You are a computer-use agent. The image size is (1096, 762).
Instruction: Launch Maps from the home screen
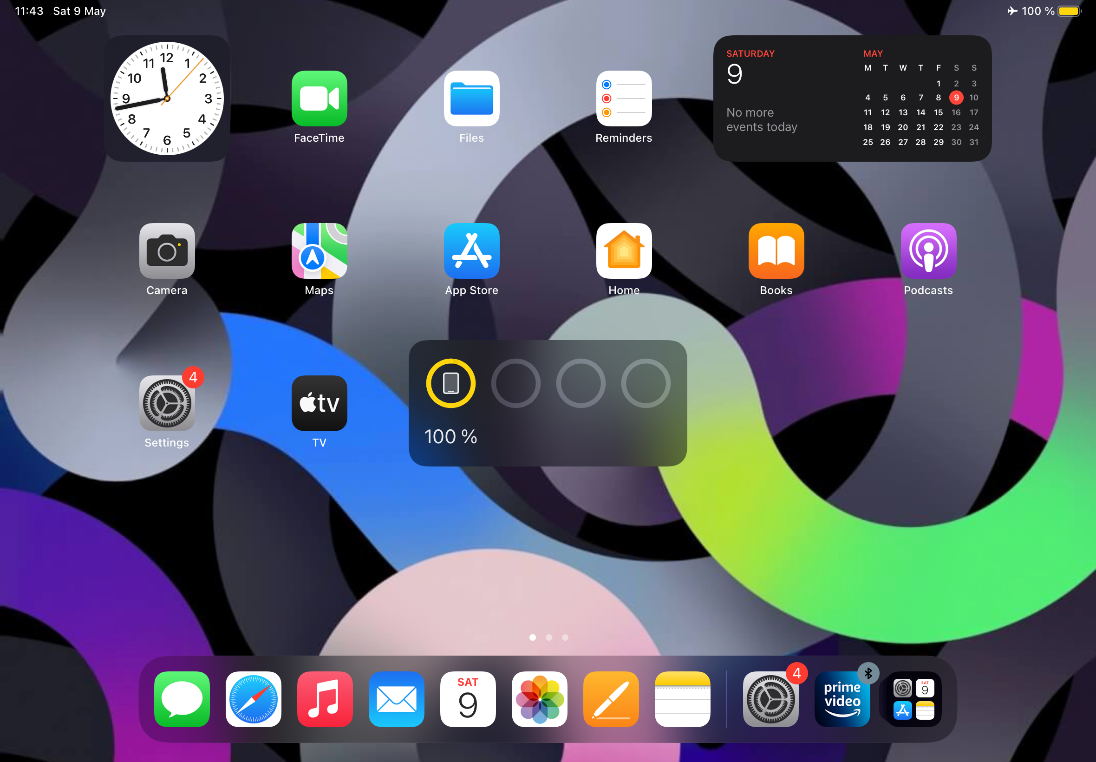pos(319,250)
